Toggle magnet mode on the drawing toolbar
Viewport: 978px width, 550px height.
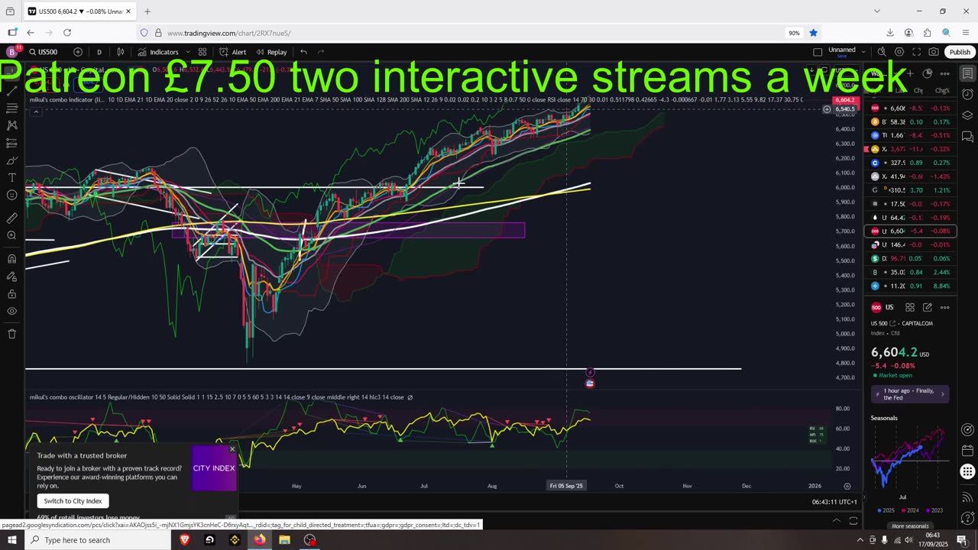pyautogui.click(x=11, y=258)
